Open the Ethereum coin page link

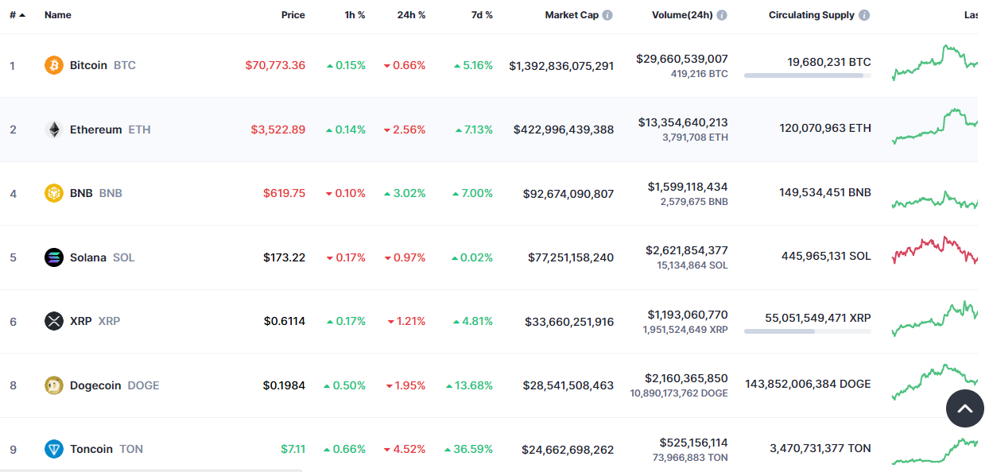96,130
